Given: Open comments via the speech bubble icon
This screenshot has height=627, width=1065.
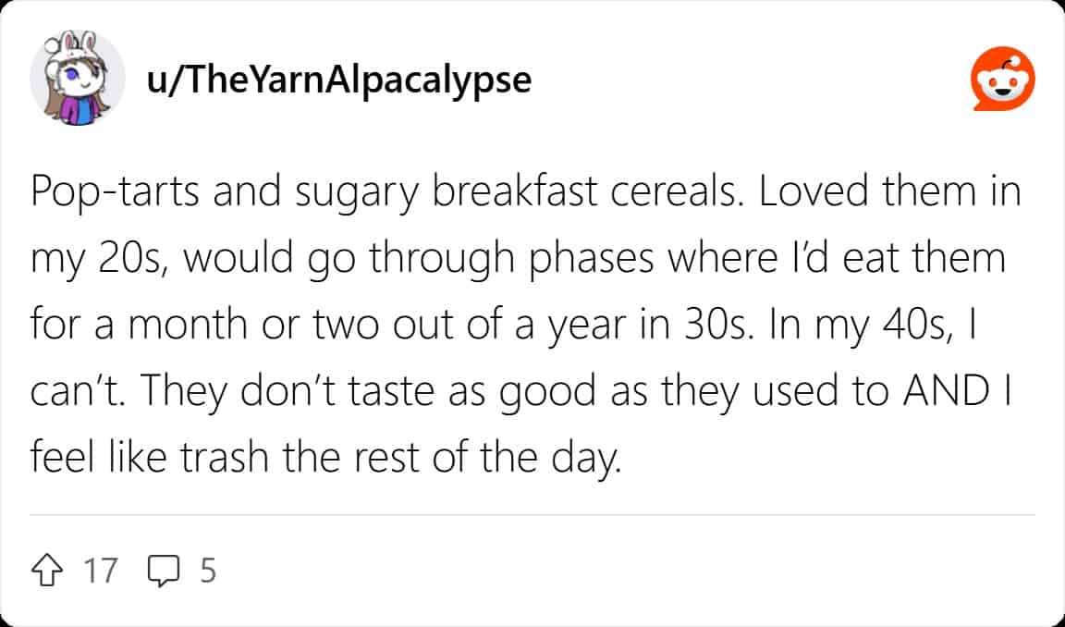Looking at the screenshot, I should click(x=163, y=570).
